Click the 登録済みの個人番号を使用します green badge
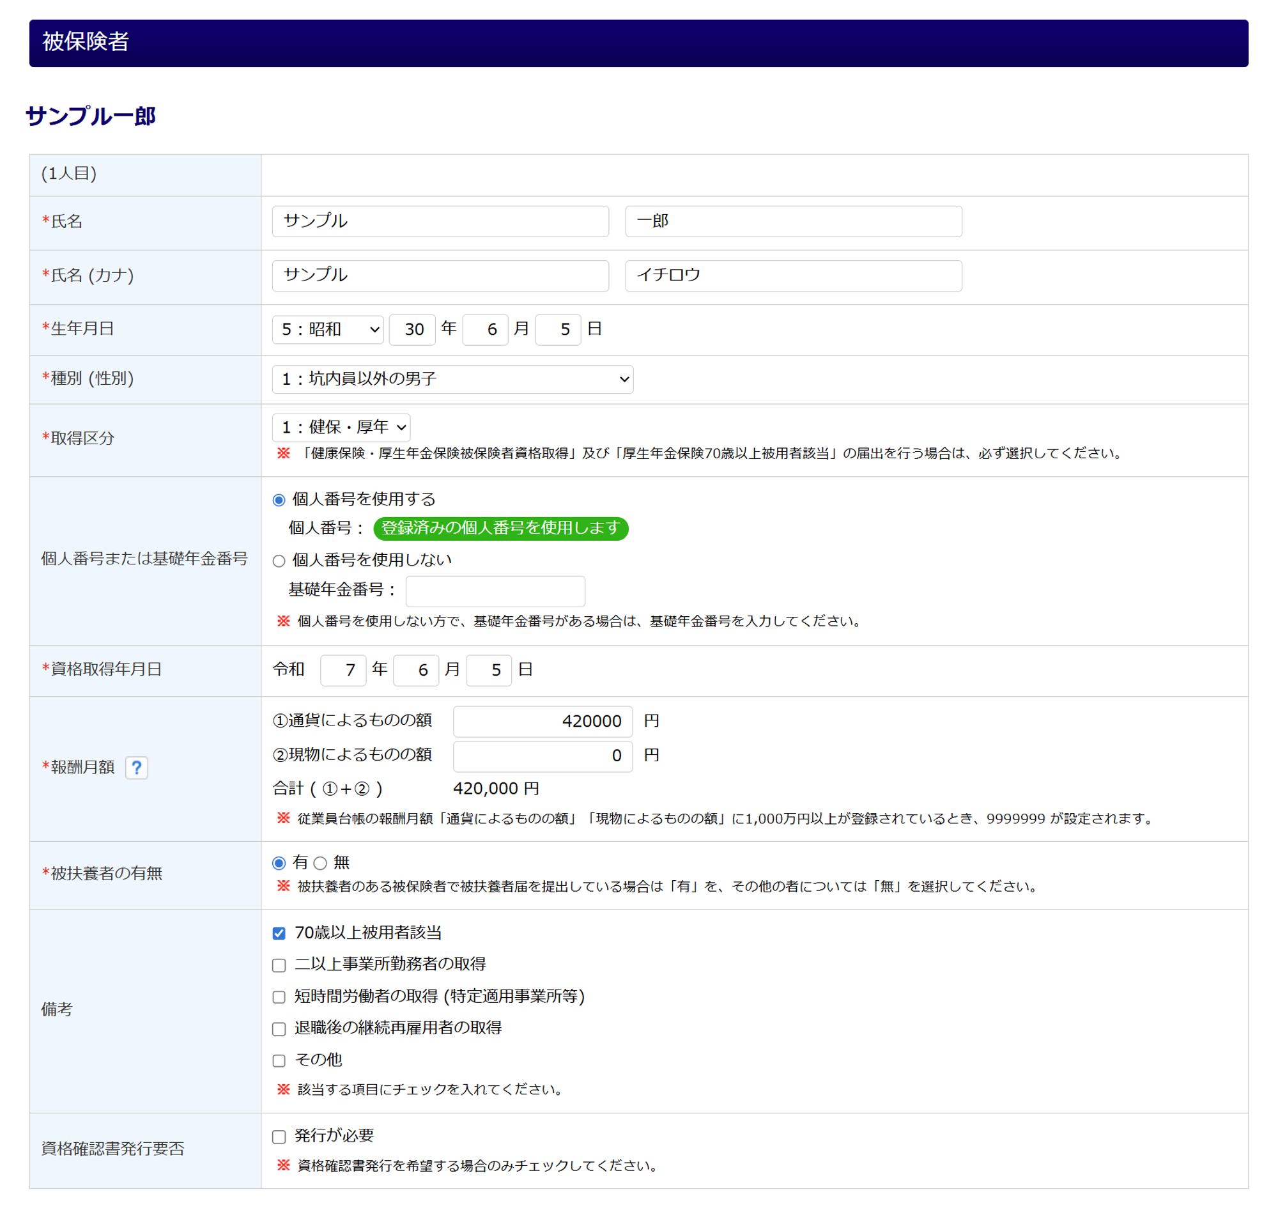The width and height of the screenshot is (1278, 1210). (500, 528)
